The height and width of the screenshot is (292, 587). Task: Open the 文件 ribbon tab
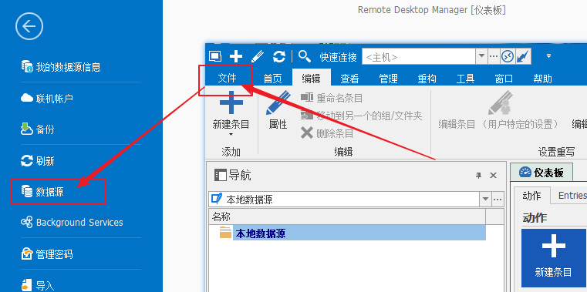tap(228, 79)
